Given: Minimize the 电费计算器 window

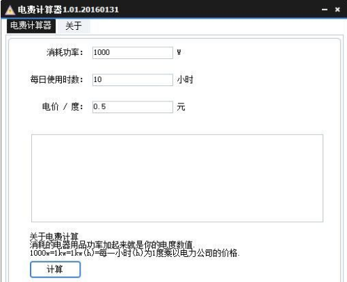Looking at the screenshot, I should click(325, 10).
